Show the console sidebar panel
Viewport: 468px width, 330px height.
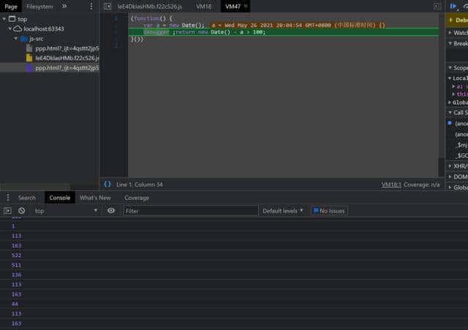point(7,210)
